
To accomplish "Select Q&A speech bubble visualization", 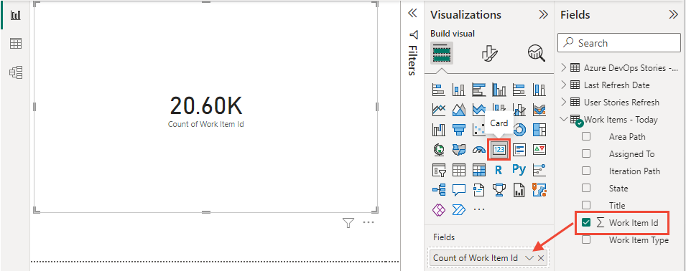I will click(458, 189).
